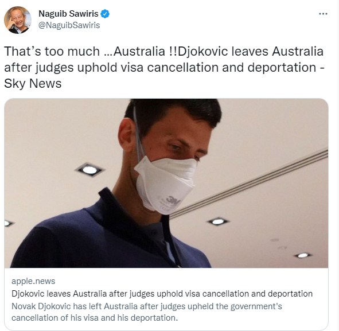339x331 pixels.
Task: Click the card description starting with Novak Djokovic
Action: click(x=147, y=312)
